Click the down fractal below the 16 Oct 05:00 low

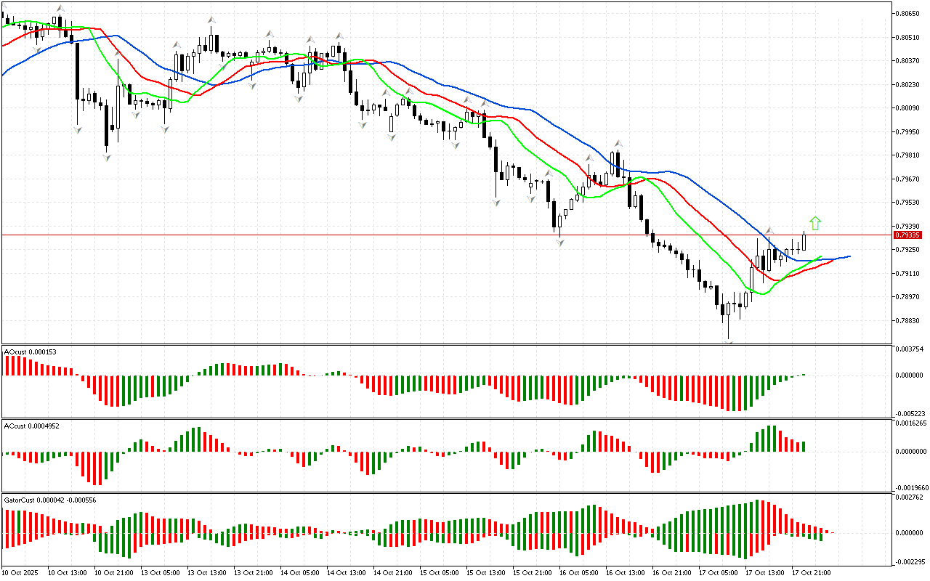point(560,243)
